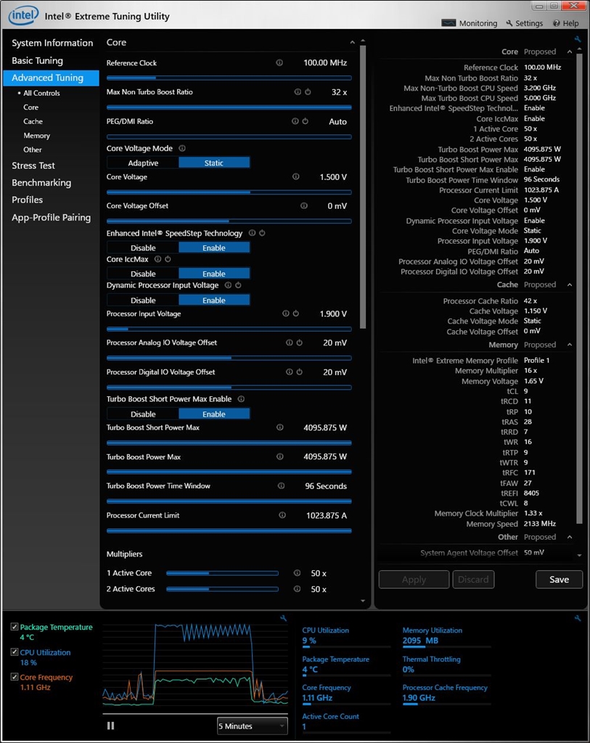Set Core Voltage Mode to Adaptive
590x743 pixels.
(x=143, y=163)
